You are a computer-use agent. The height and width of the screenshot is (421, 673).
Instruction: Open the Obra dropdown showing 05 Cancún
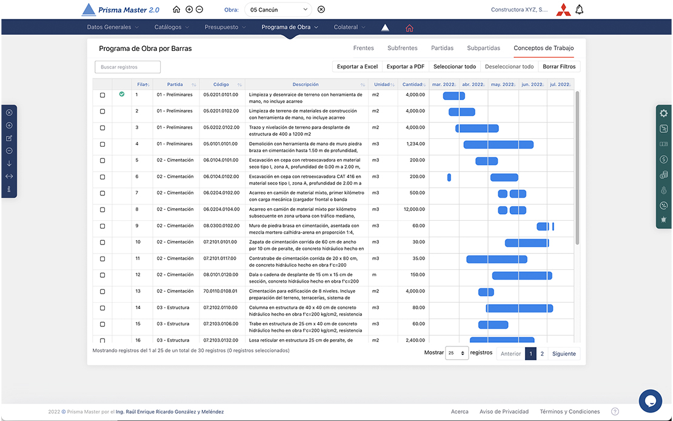point(278,10)
